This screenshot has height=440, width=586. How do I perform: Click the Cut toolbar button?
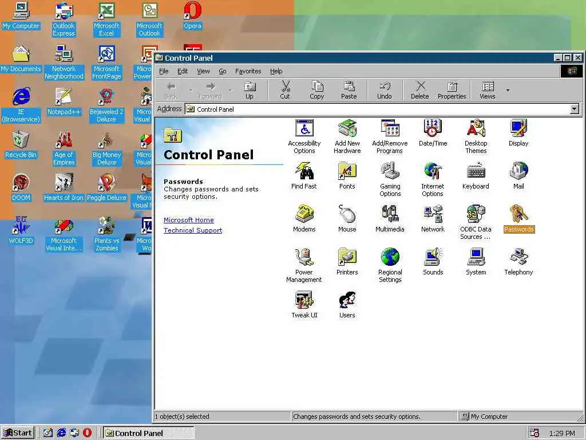pos(285,91)
